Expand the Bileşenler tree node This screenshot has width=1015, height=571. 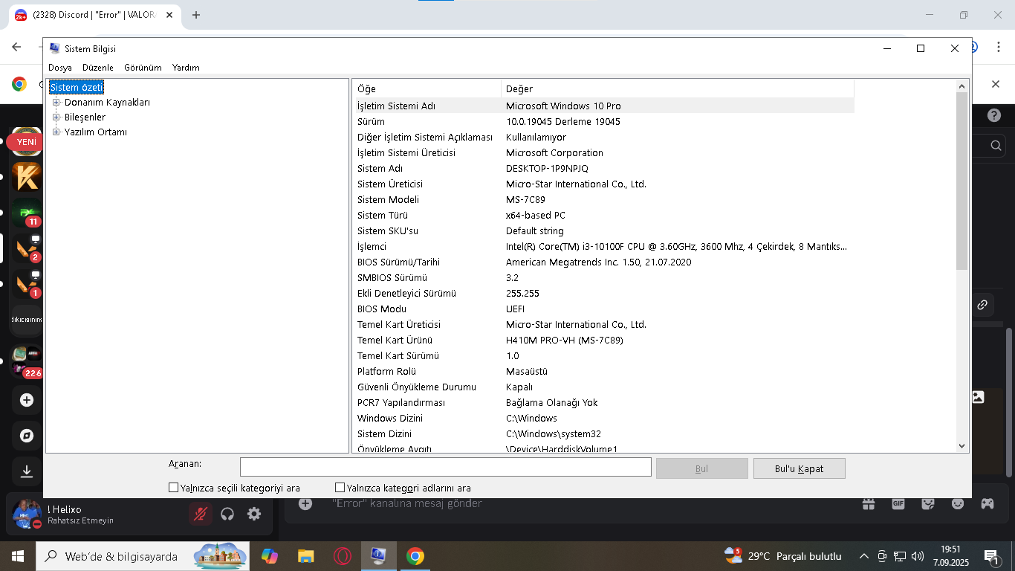(x=56, y=117)
